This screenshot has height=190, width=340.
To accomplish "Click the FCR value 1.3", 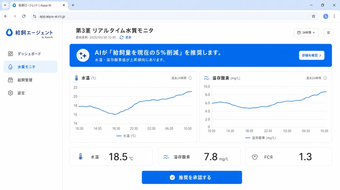I will (305, 157).
